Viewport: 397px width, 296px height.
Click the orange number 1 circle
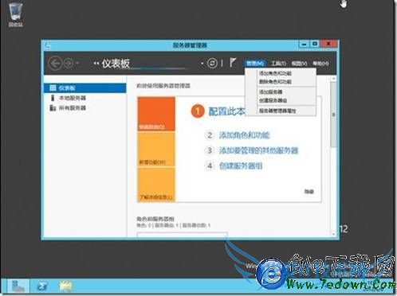click(198, 111)
